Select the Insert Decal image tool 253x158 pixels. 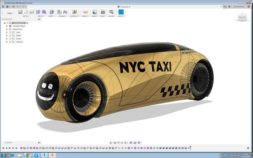[x=95, y=12]
